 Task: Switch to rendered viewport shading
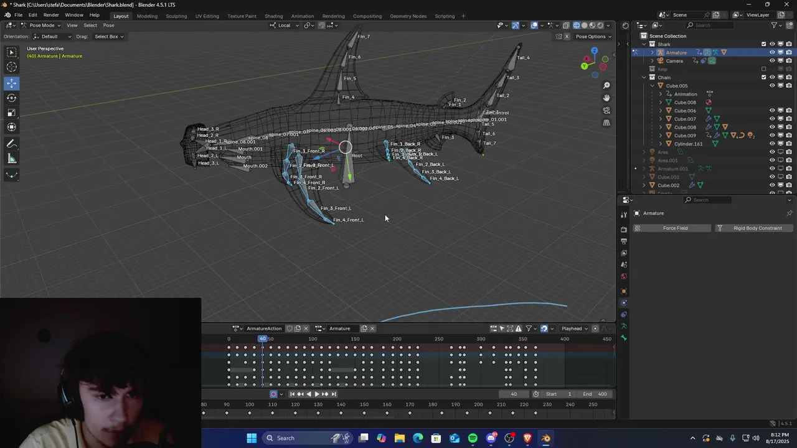click(x=600, y=25)
